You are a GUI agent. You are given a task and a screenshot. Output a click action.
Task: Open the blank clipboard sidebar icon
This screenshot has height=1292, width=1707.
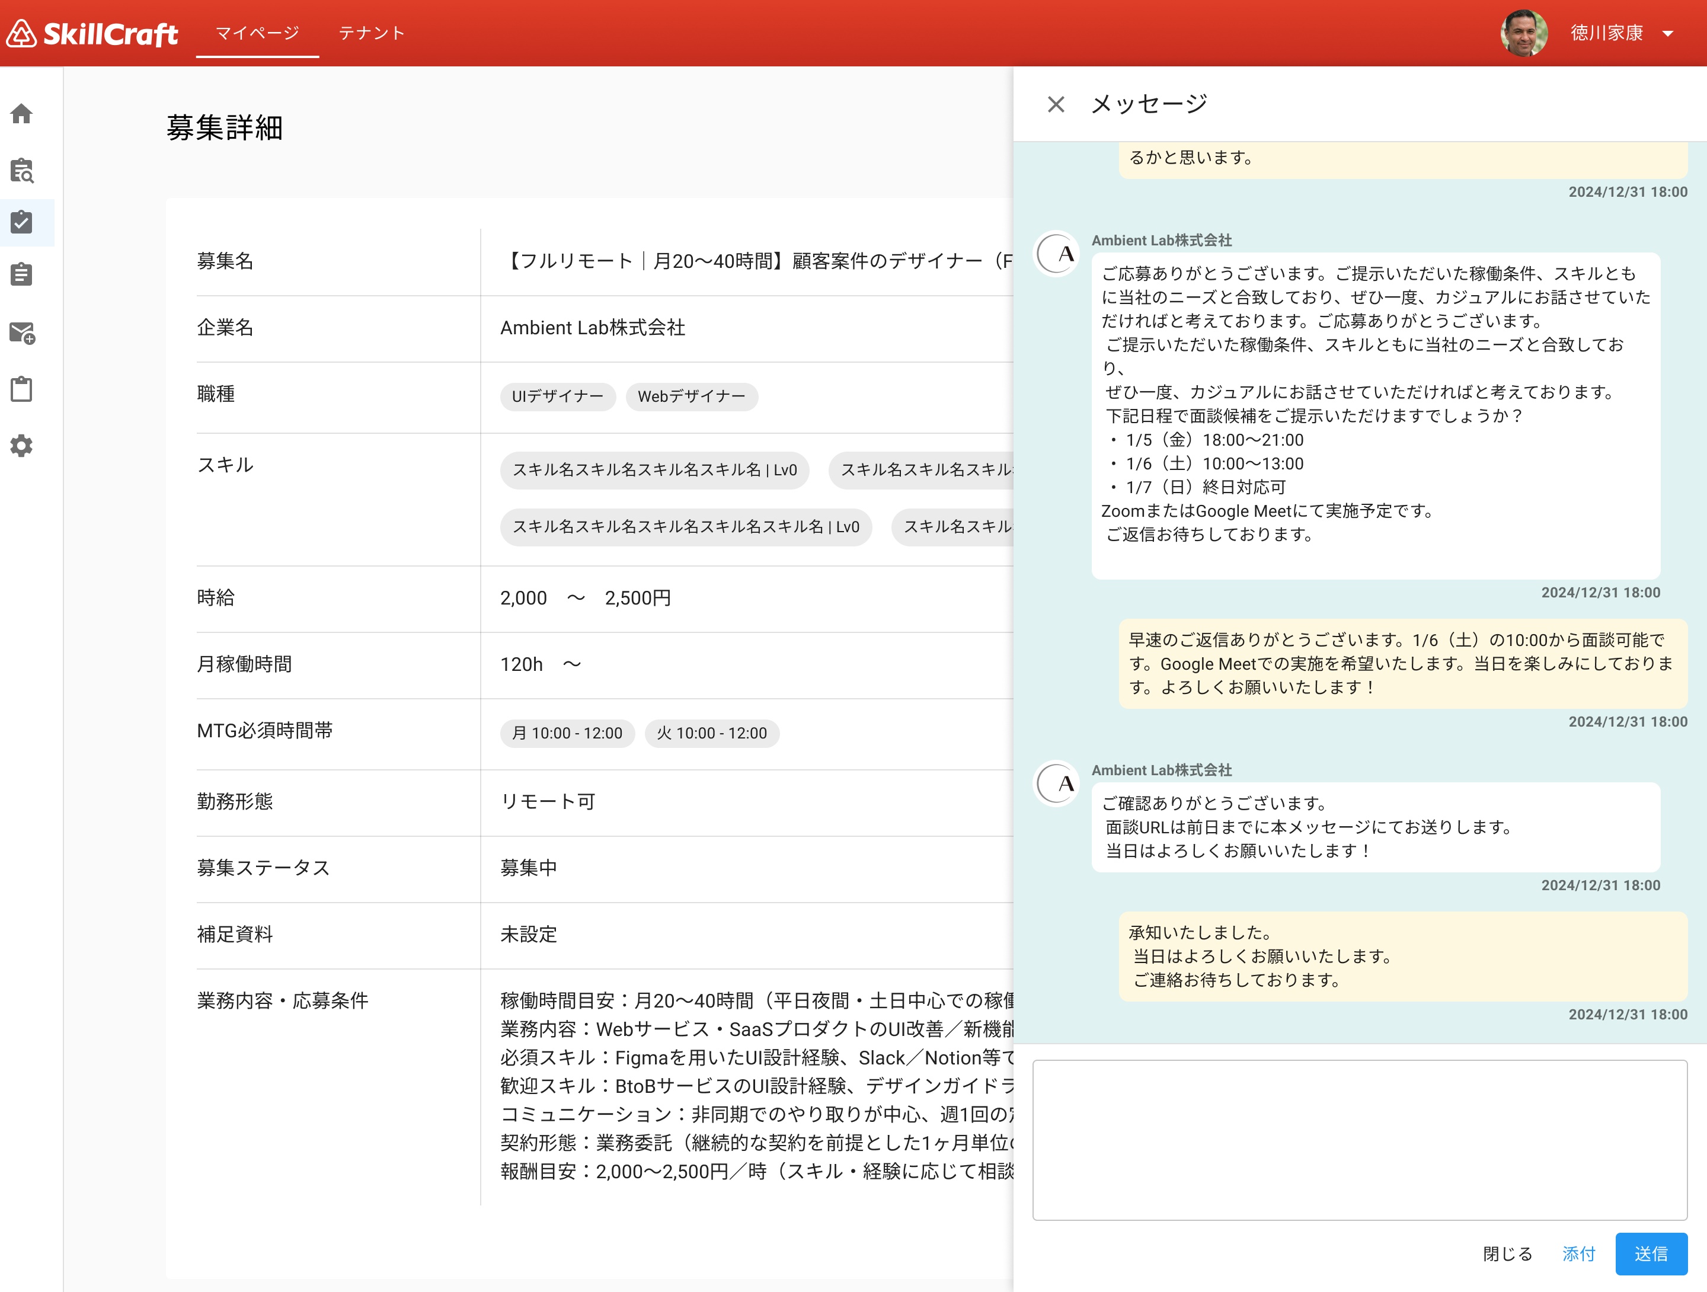pos(21,389)
